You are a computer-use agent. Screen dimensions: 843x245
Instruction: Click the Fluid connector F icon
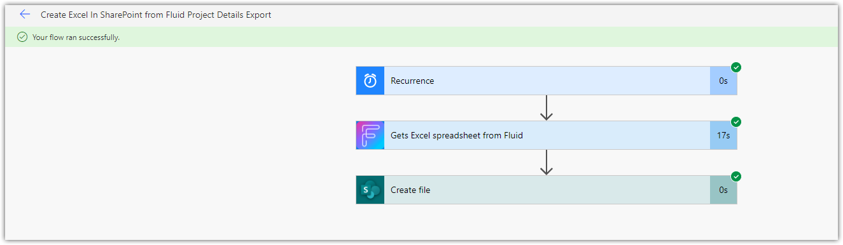(x=370, y=135)
